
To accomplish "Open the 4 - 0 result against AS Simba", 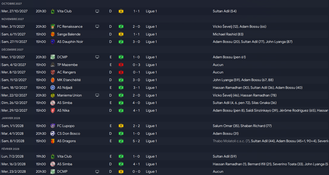I will (136, 103).
